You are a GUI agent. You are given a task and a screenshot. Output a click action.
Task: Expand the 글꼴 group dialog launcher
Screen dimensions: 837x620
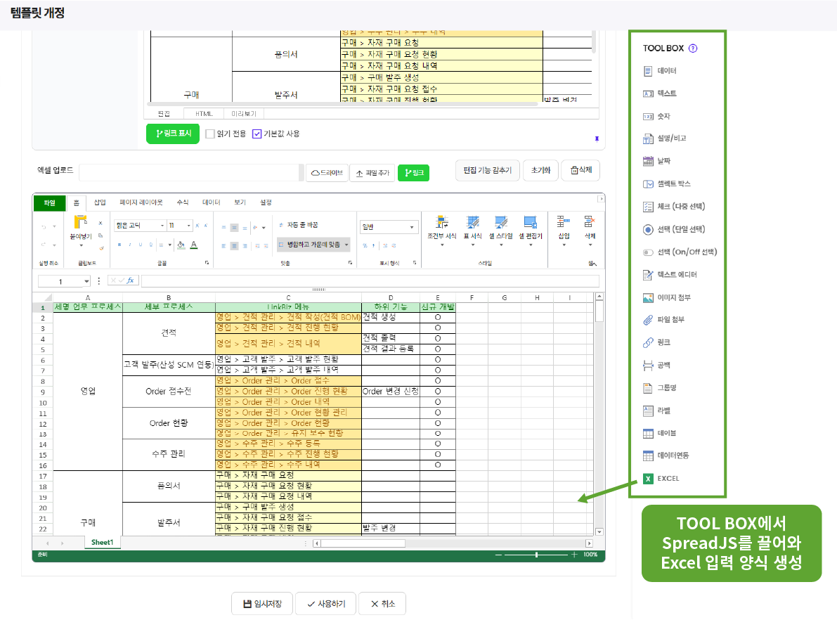(x=207, y=263)
